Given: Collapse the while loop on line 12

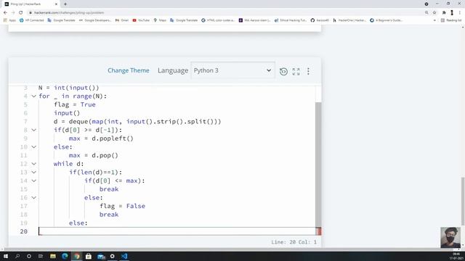Looking at the screenshot, I should click(34, 164).
